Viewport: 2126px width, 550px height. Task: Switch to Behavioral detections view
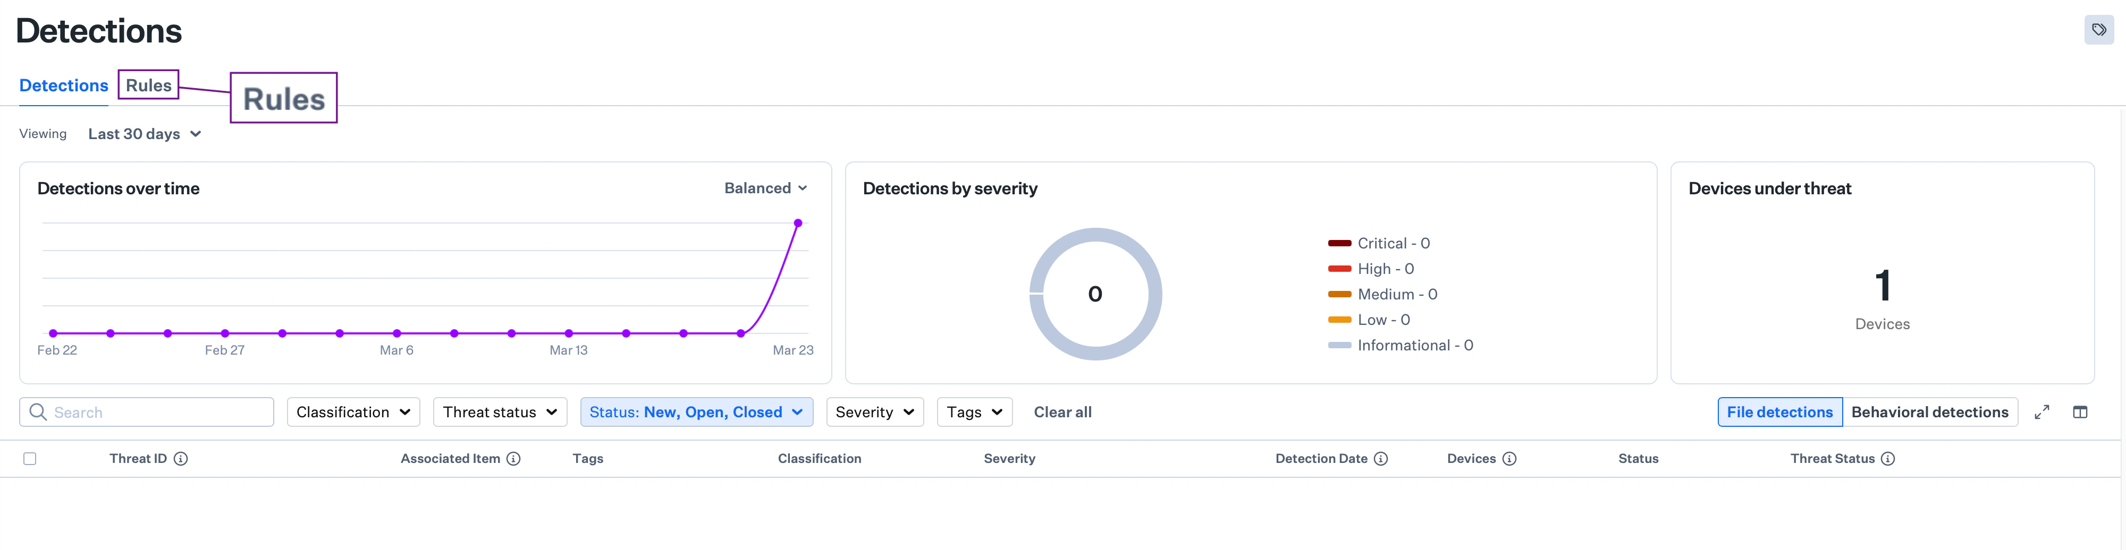pyautogui.click(x=1930, y=411)
